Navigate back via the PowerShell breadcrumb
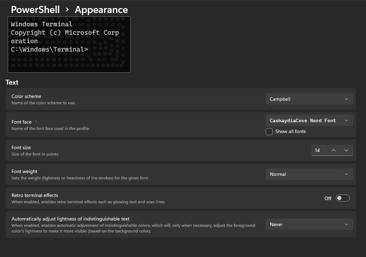This screenshot has height=257, width=366. [x=35, y=10]
